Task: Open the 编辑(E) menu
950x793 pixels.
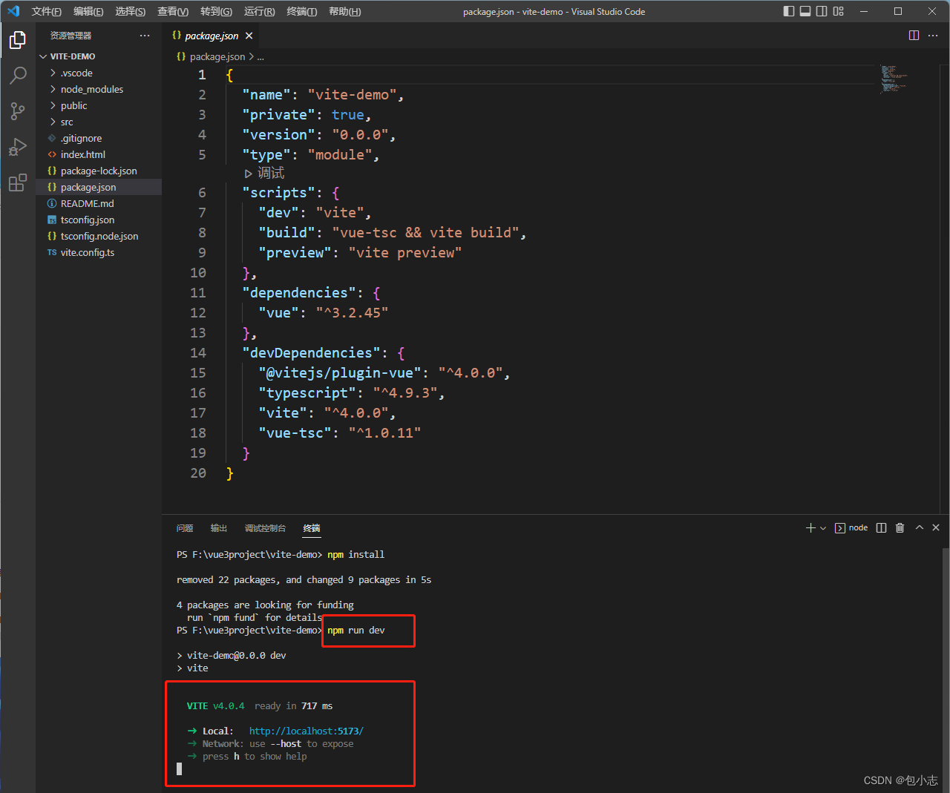Action: click(88, 11)
